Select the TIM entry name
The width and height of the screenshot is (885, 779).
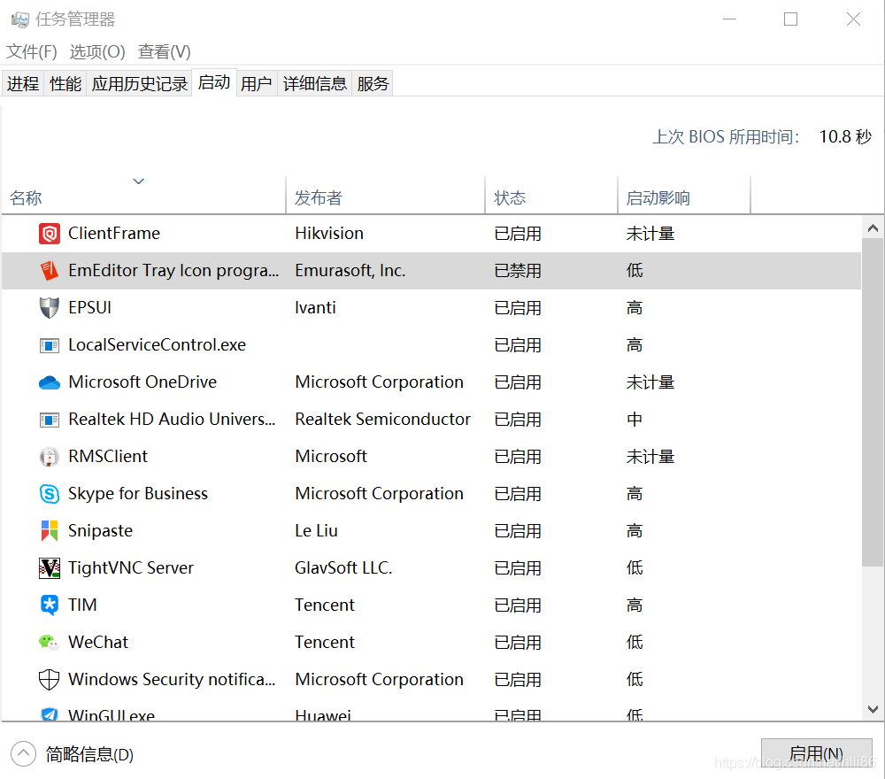coord(82,605)
